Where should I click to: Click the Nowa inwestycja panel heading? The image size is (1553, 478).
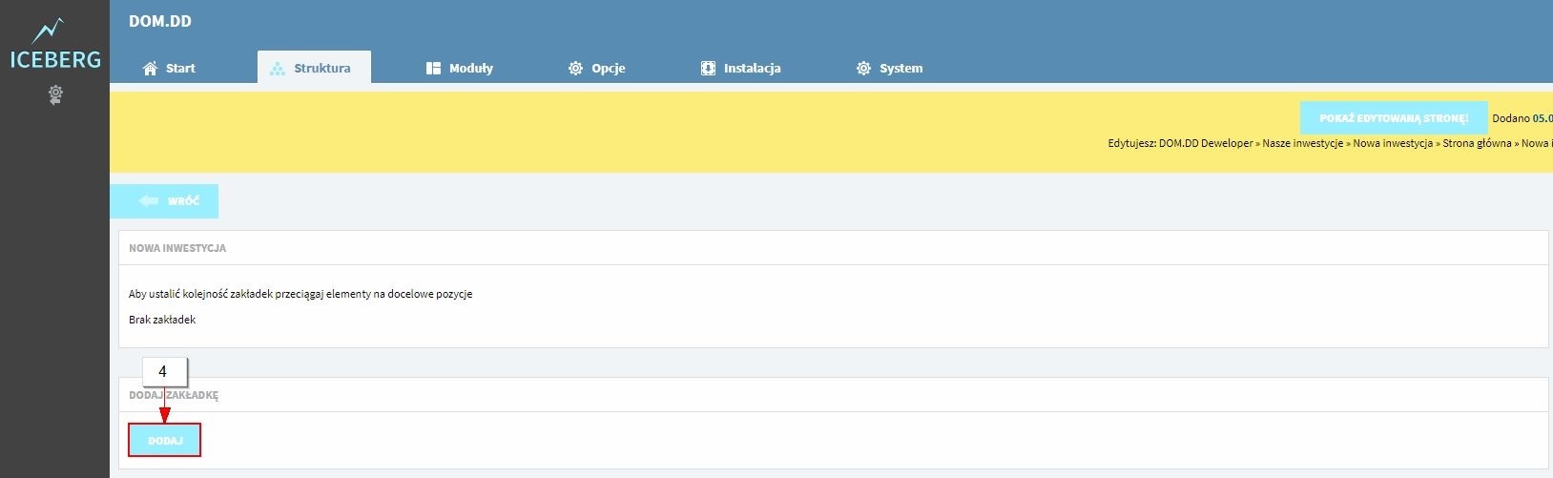[x=177, y=248]
